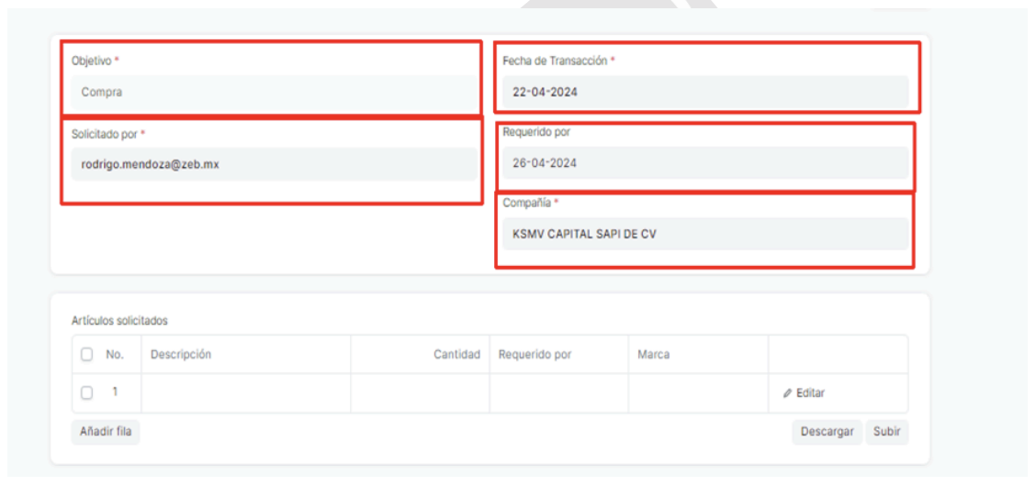Open the Solicitado por email field
The image size is (1036, 486).
tap(273, 164)
